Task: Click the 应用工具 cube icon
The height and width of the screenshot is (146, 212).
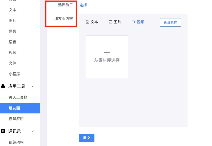Action: pyautogui.click(x=3, y=86)
